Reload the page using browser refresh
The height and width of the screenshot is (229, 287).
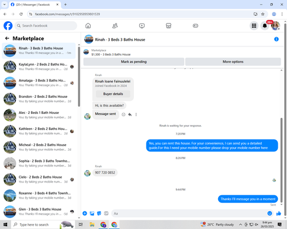coord(21,14)
